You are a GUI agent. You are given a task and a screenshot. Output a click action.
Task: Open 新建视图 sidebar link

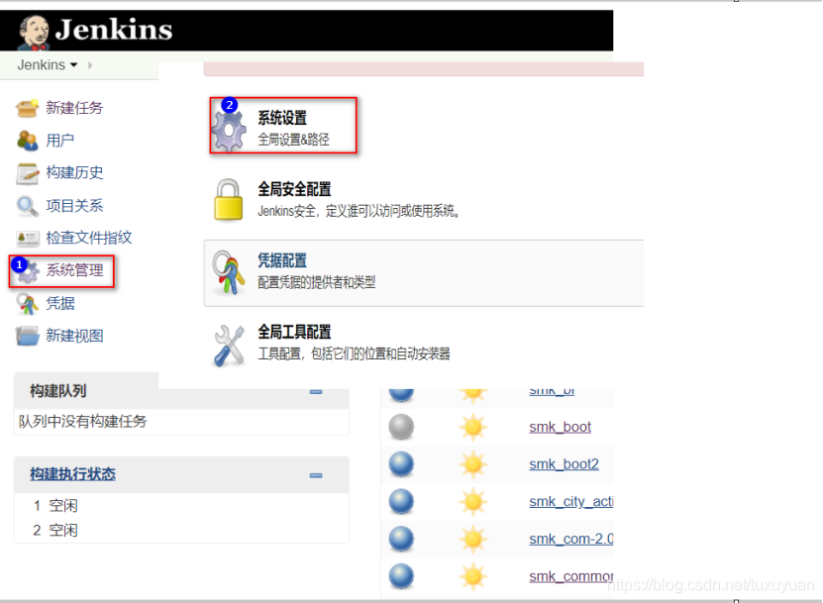[x=74, y=336]
